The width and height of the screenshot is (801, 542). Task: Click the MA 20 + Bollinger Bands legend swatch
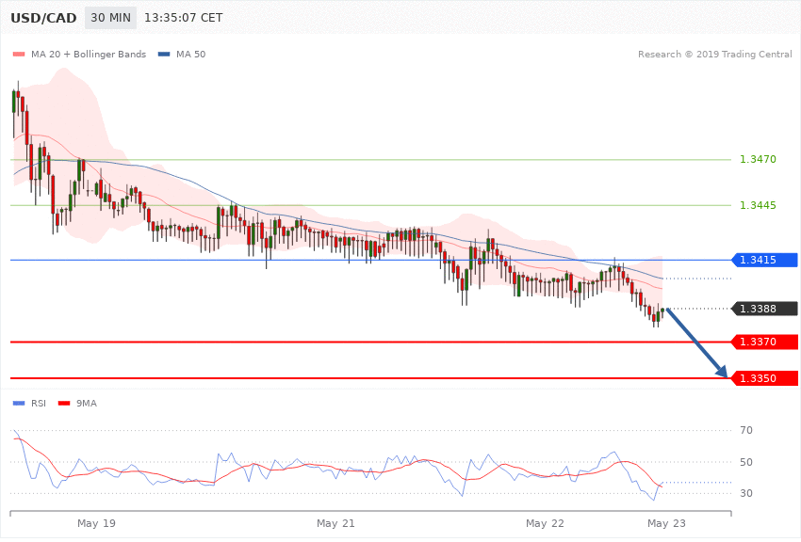click(x=19, y=54)
